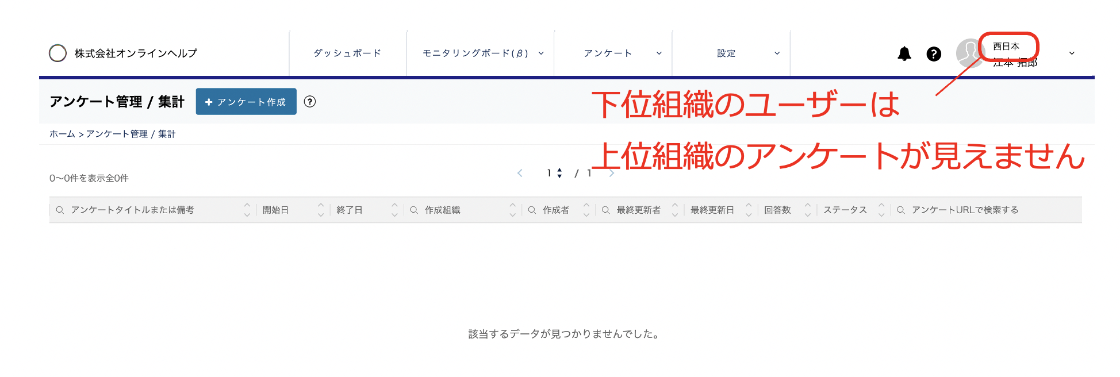Sort by 最終更新者 column arrows

click(675, 210)
